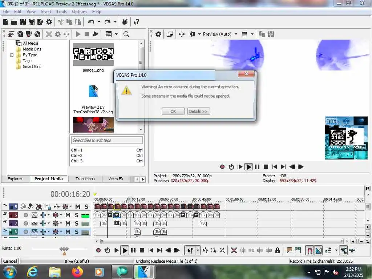The image size is (372, 279).
Task: Click the Copy icon in main toolbar
Action: [69, 22]
